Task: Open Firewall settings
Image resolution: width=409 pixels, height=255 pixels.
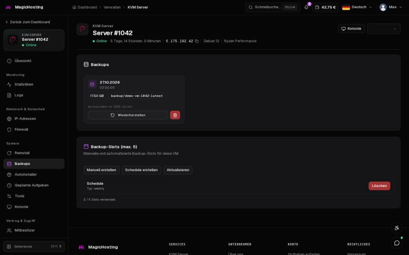Action: (x=34, y=130)
